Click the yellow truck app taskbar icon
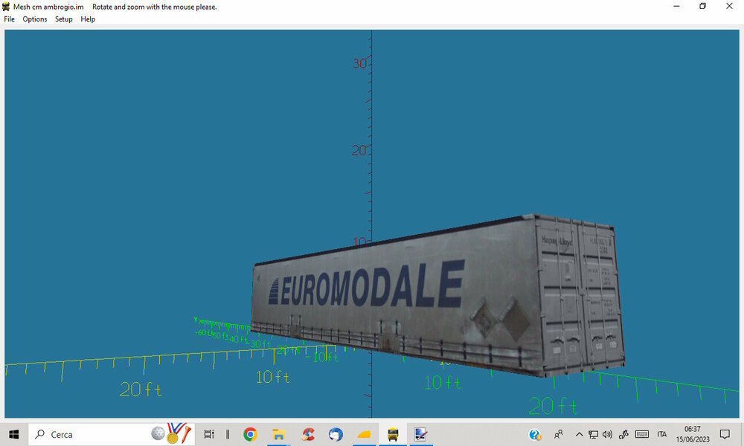 click(393, 434)
